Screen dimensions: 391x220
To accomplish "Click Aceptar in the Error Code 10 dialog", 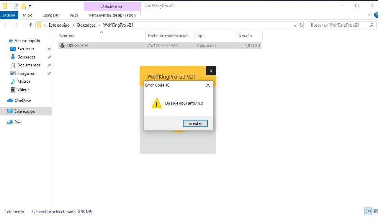I will pos(195,123).
